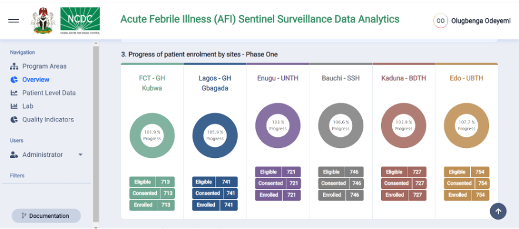
Task: Expand the Administrator dropdown arrow
Action: click(x=80, y=154)
